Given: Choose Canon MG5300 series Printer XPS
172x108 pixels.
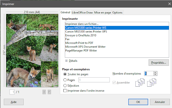Looking at the screenshot, I should pyautogui.click(x=117, y=32).
